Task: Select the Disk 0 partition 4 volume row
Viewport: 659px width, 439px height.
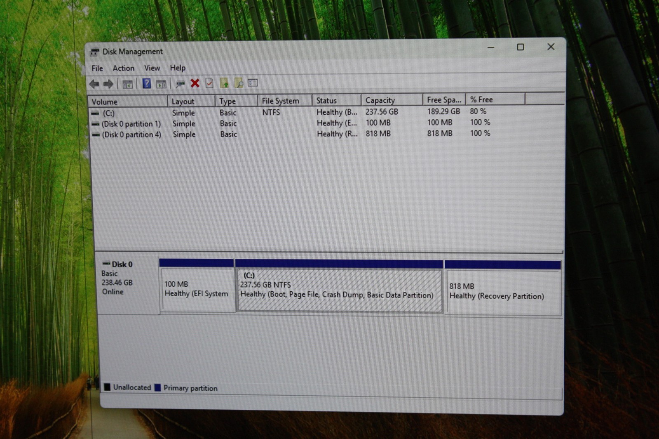Action: [x=131, y=135]
